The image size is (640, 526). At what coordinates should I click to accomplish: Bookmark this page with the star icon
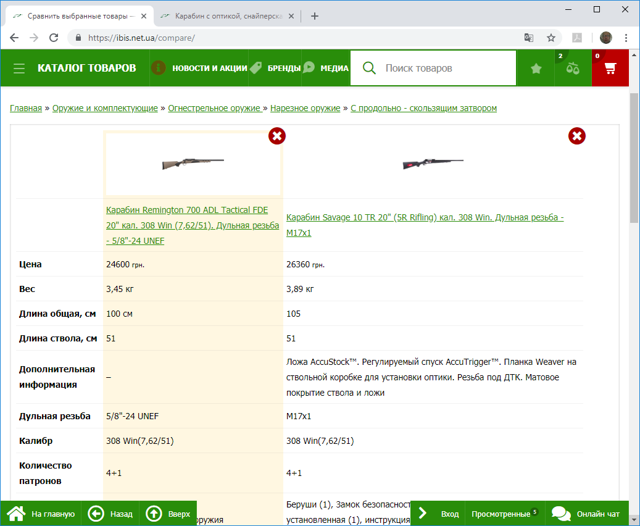[x=551, y=38]
